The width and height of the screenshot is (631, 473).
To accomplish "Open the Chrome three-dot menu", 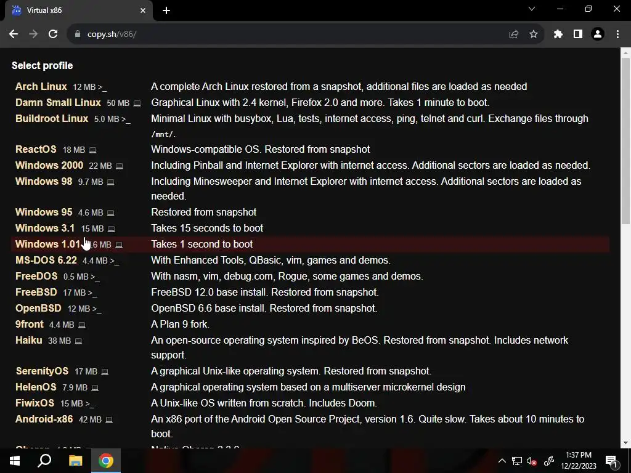I will coord(617,34).
